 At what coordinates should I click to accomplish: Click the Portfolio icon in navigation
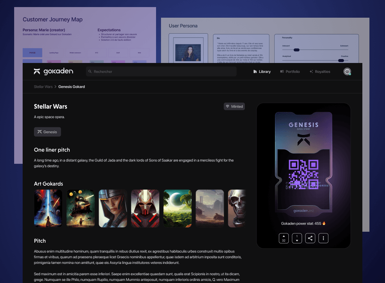pyautogui.click(x=282, y=71)
